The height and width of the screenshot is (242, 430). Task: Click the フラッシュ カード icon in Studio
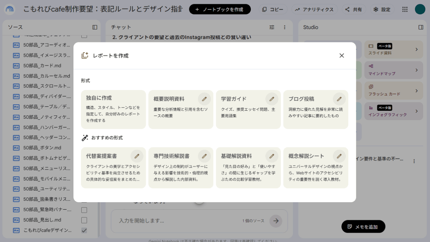click(371, 87)
